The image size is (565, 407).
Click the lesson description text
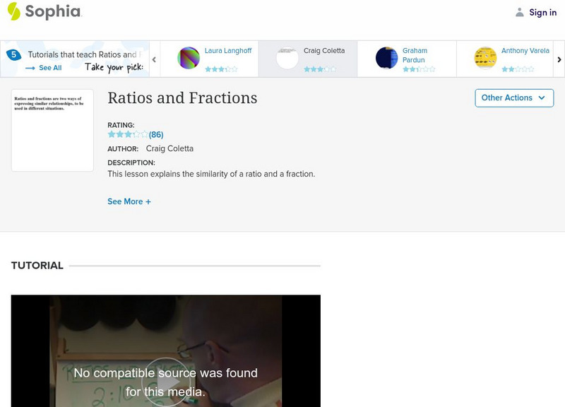[x=211, y=174]
